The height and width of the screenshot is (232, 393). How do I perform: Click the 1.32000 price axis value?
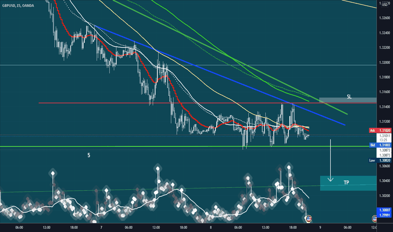385,62
